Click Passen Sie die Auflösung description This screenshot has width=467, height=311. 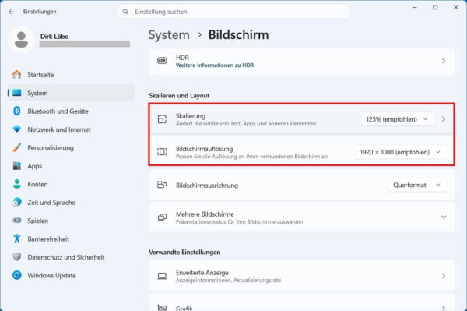[x=252, y=156]
